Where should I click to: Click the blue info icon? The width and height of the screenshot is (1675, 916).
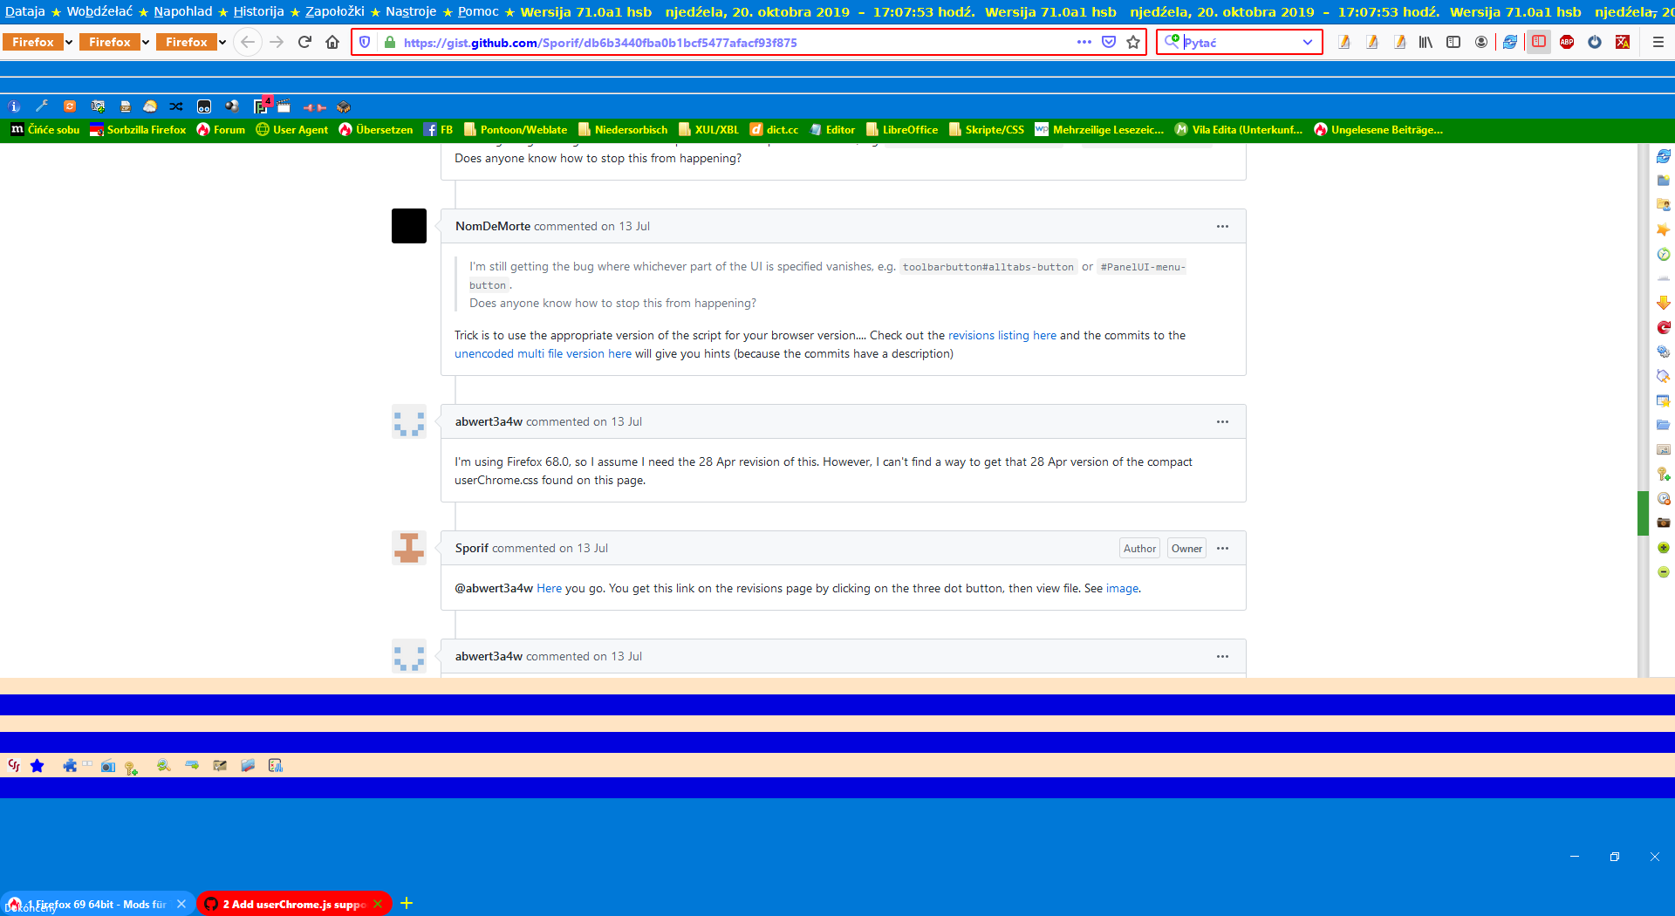(x=14, y=106)
